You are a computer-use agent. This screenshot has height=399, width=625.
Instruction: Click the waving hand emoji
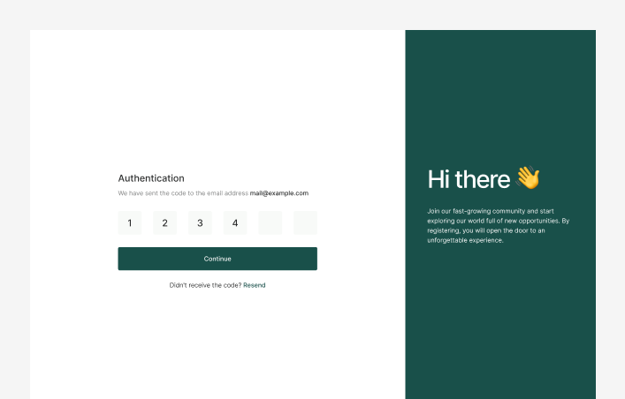pyautogui.click(x=528, y=178)
